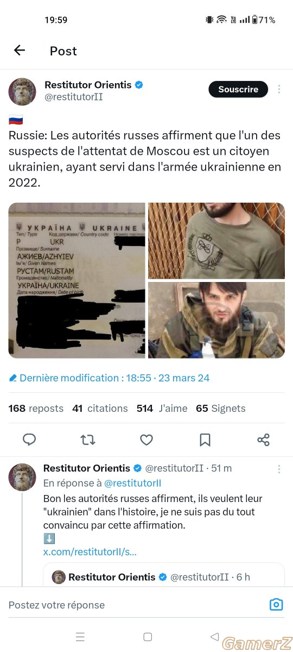Open reply's three-dot options menu
This screenshot has height=652, width=293.
pyautogui.click(x=279, y=468)
